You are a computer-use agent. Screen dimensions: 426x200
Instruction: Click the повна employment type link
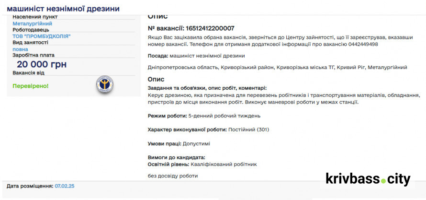[20, 49]
